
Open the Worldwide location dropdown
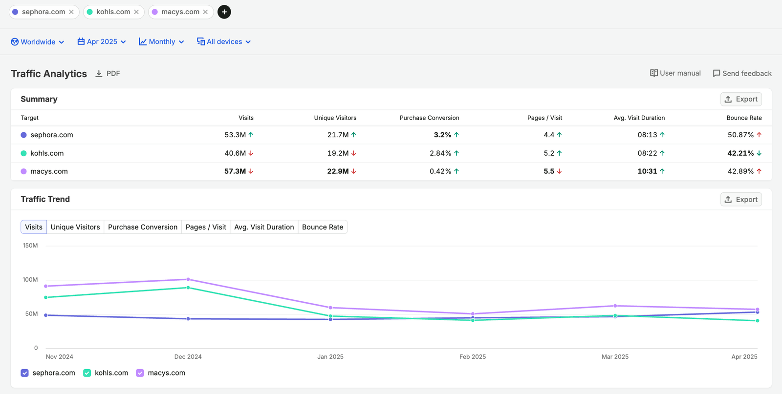click(38, 42)
